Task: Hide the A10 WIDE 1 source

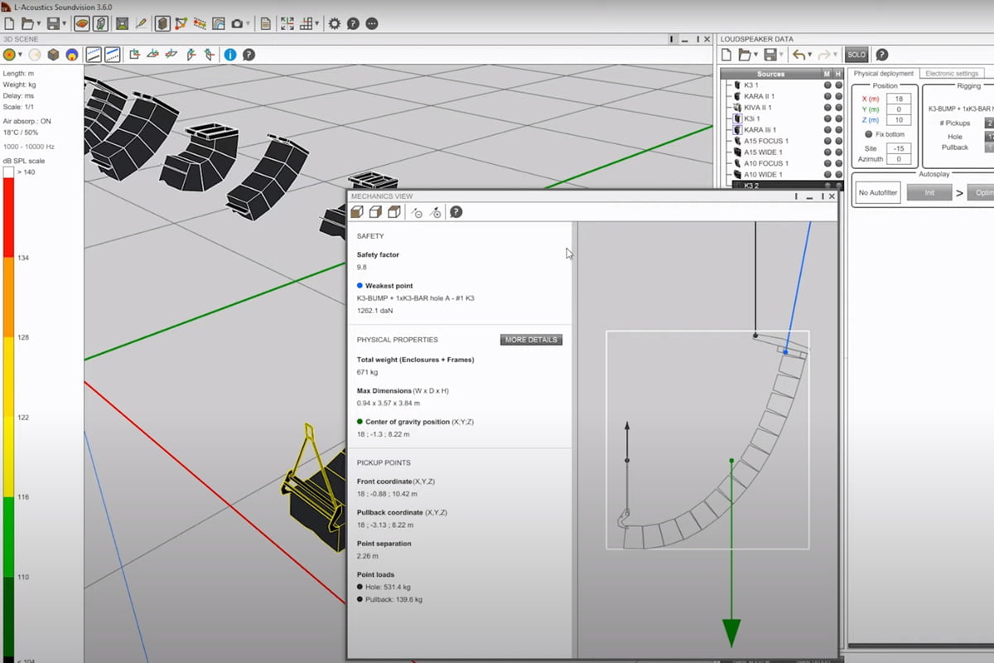Action: [x=837, y=175]
